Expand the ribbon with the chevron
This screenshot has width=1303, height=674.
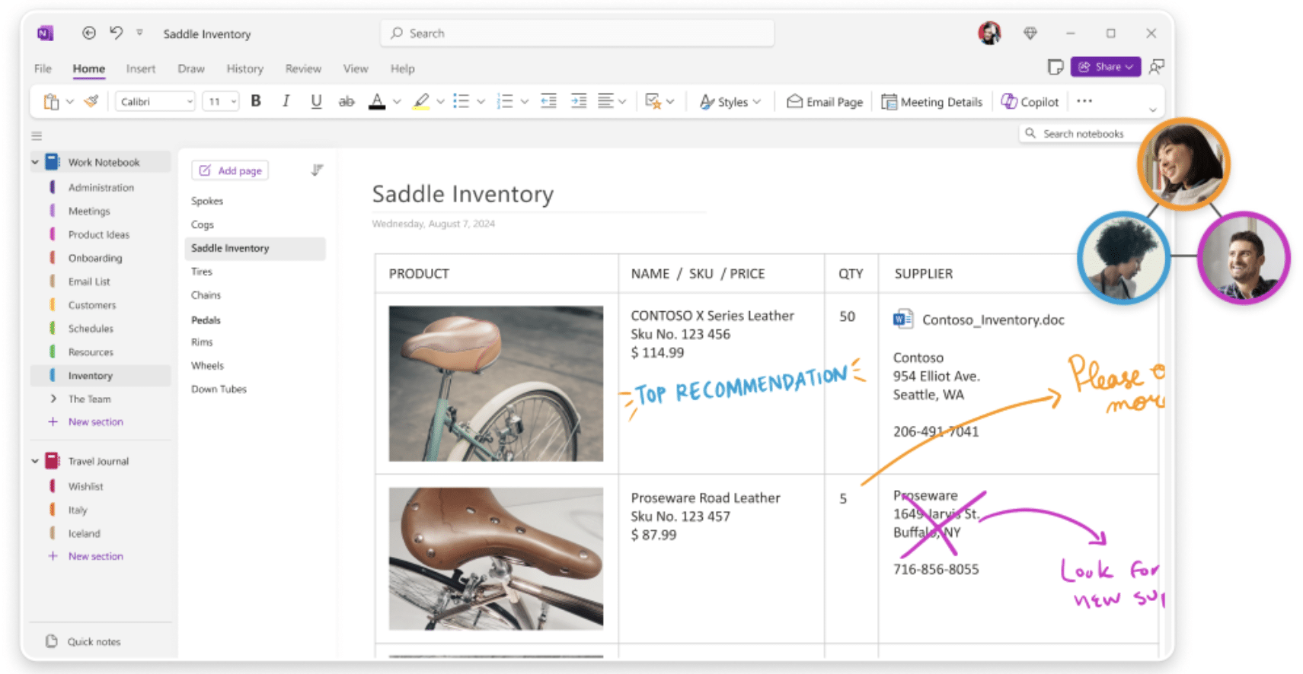[x=1153, y=110]
